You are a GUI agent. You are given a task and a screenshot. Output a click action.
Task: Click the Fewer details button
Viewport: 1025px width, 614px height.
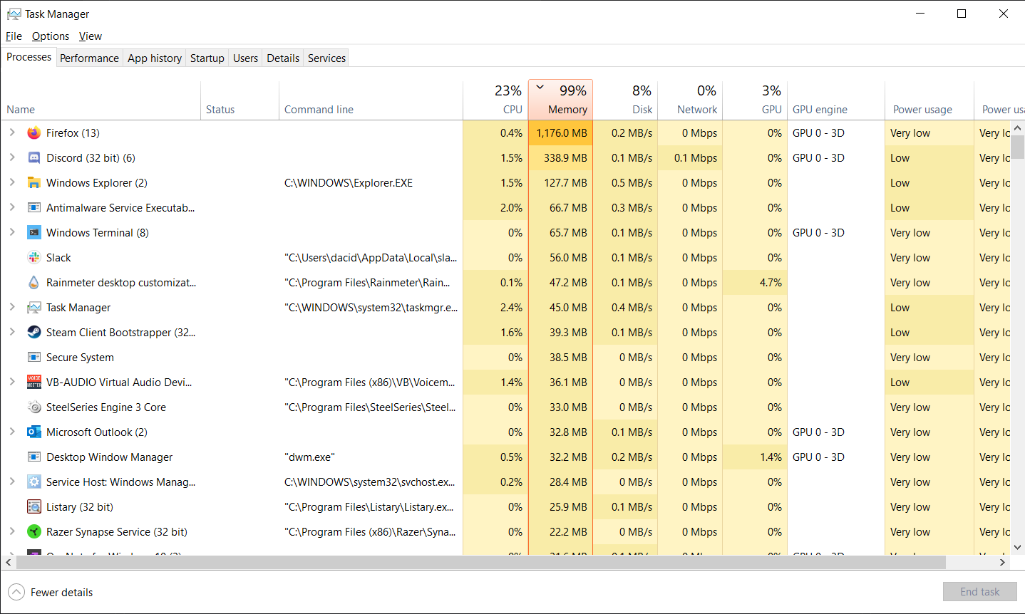pos(50,592)
